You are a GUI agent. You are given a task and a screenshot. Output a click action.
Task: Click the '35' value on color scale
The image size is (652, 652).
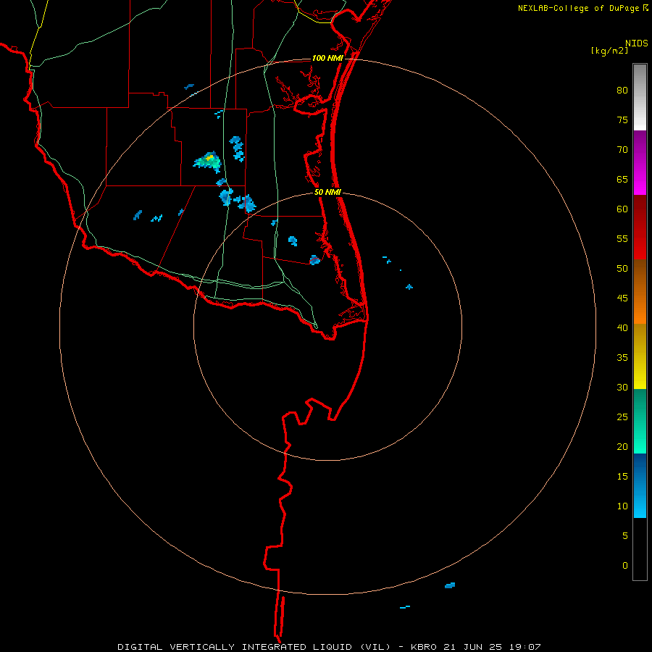[x=622, y=358]
